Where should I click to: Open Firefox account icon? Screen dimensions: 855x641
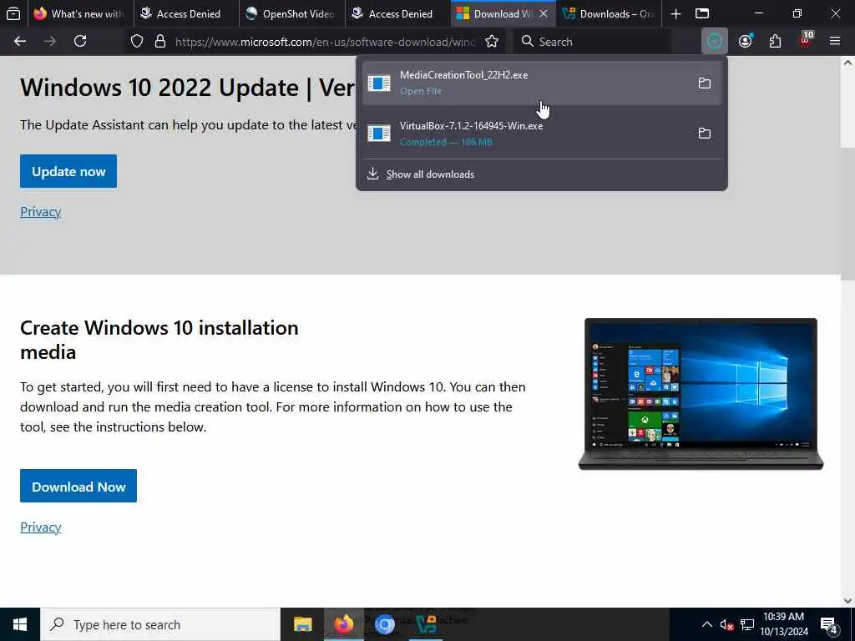pos(746,42)
